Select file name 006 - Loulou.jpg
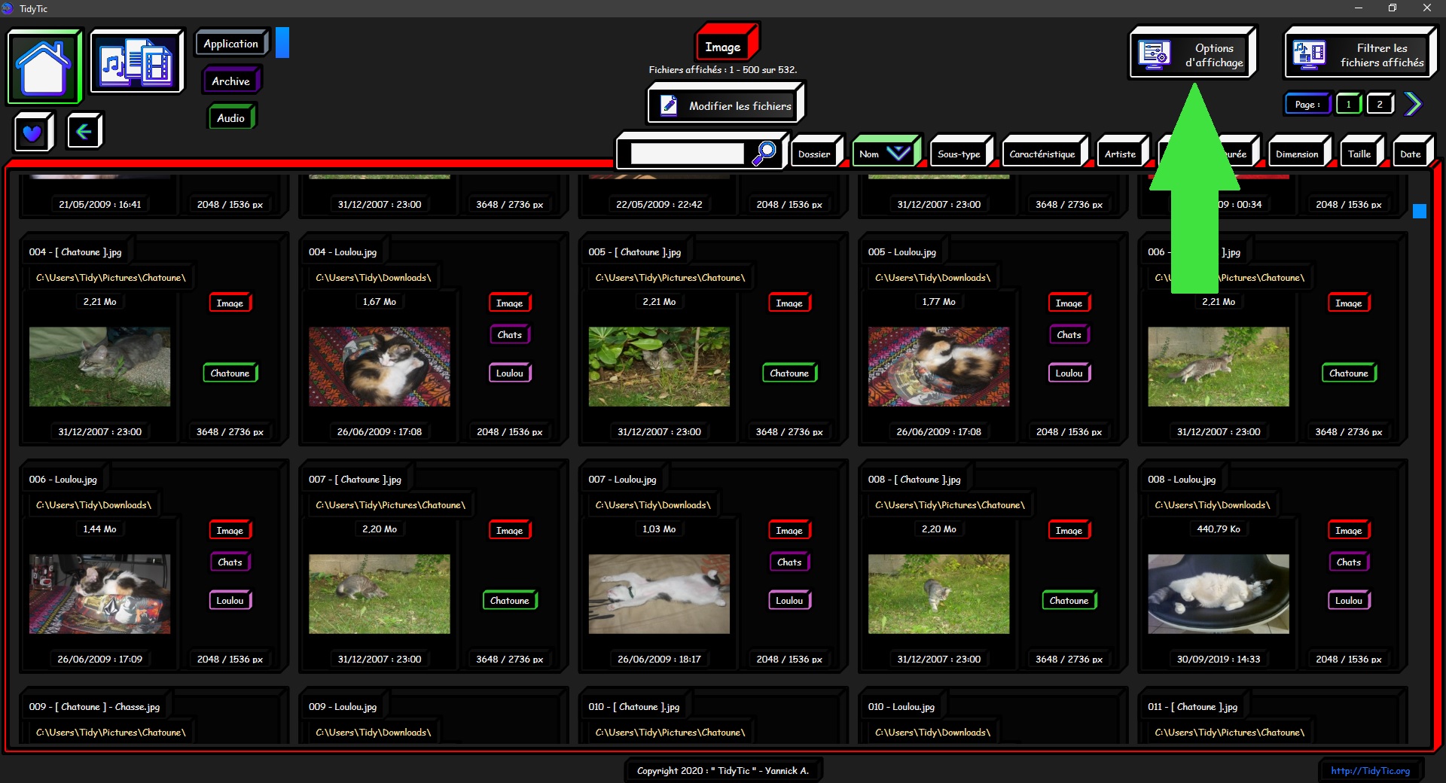 (63, 480)
